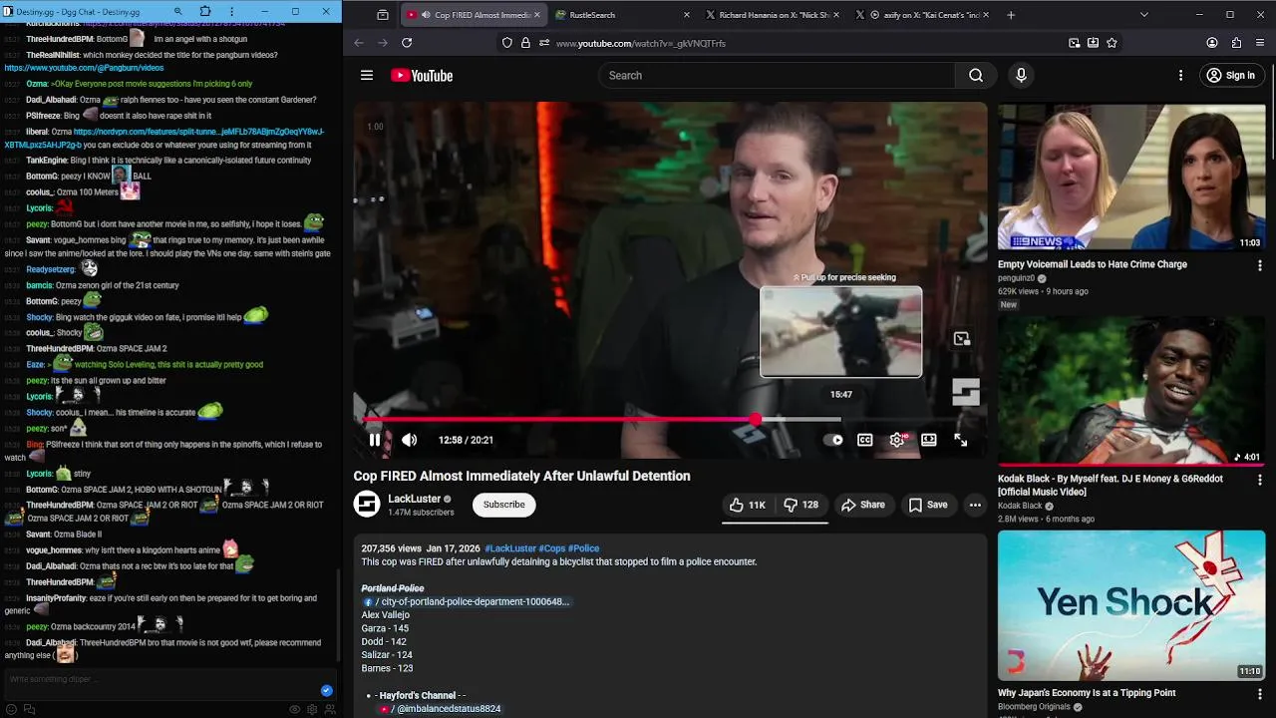Open Kodak Black By Myself thumbnail
The width and height of the screenshot is (1276, 718).
tap(1131, 391)
